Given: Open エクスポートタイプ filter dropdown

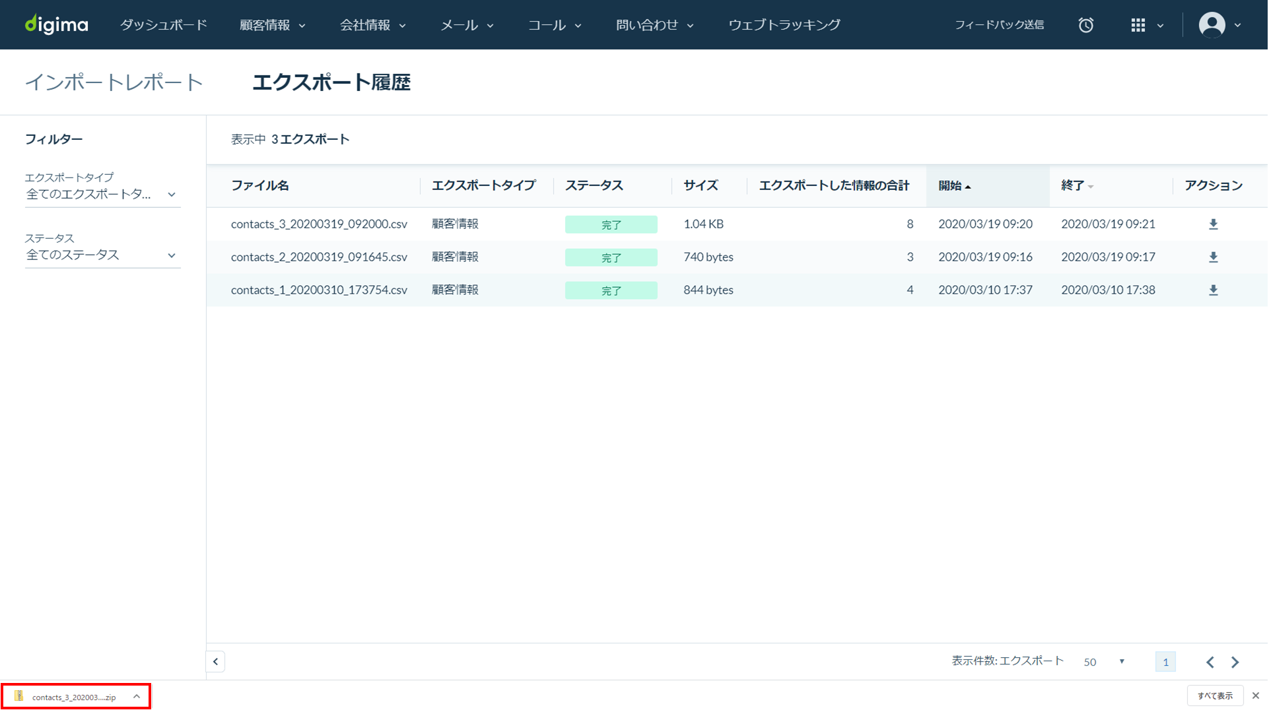Looking at the screenshot, I should (x=102, y=195).
